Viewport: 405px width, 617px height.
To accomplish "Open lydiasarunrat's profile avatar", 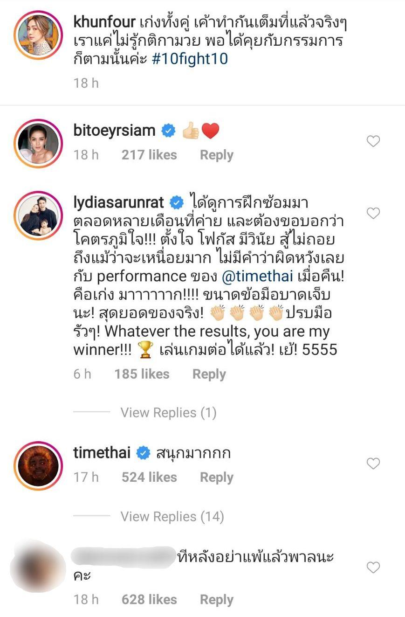I will point(38,215).
